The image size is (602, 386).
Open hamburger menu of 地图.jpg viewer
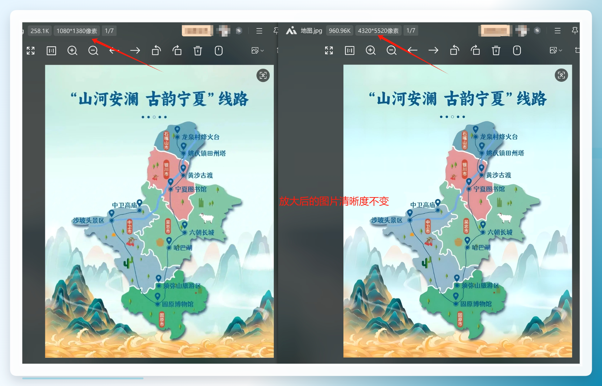click(x=557, y=30)
